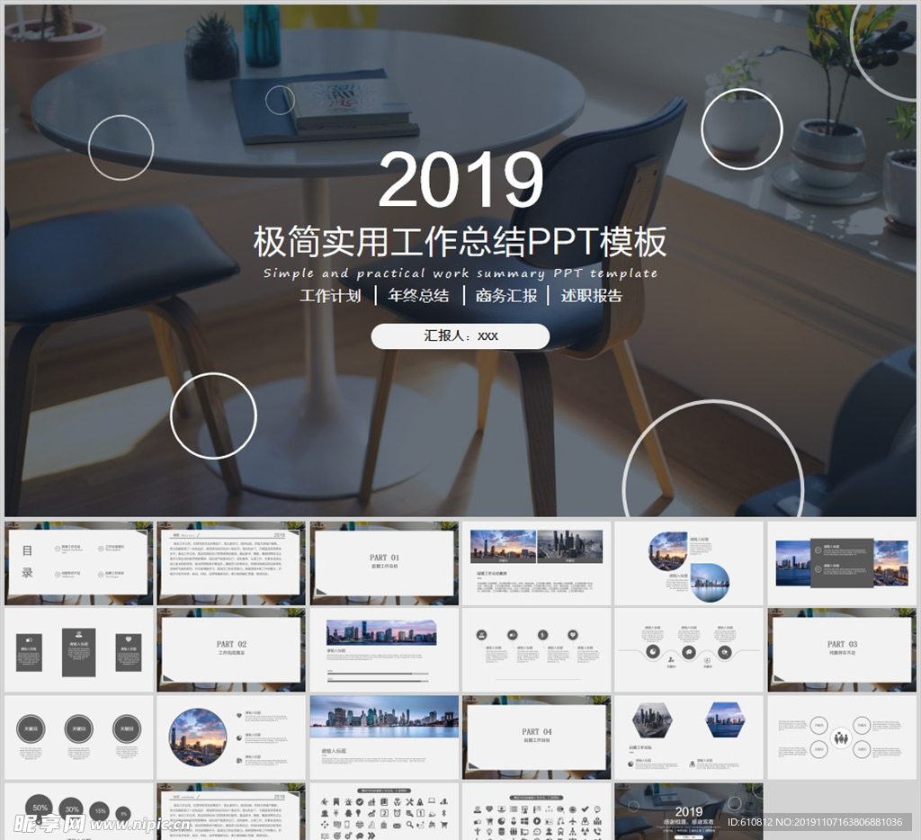The height and width of the screenshot is (840, 921).
Task: Open the slide with two hexagon photos
Action: point(689,737)
